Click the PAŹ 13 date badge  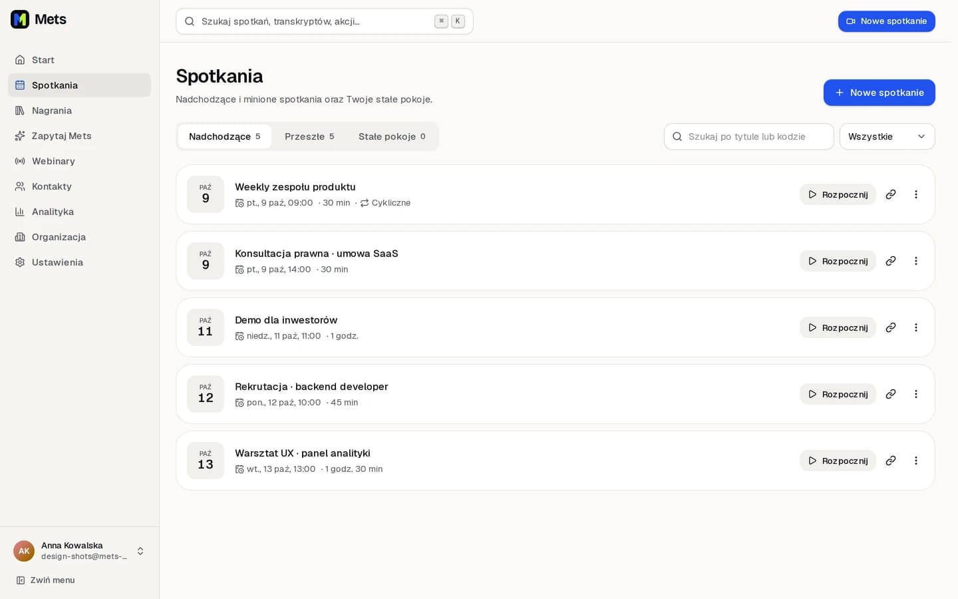pos(206,461)
